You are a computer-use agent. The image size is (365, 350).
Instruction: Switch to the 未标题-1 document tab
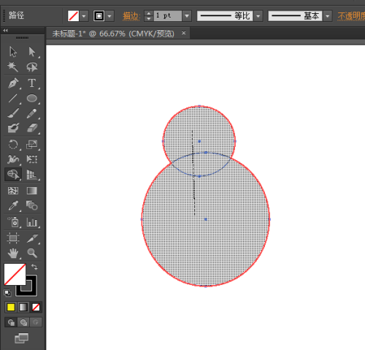point(113,34)
